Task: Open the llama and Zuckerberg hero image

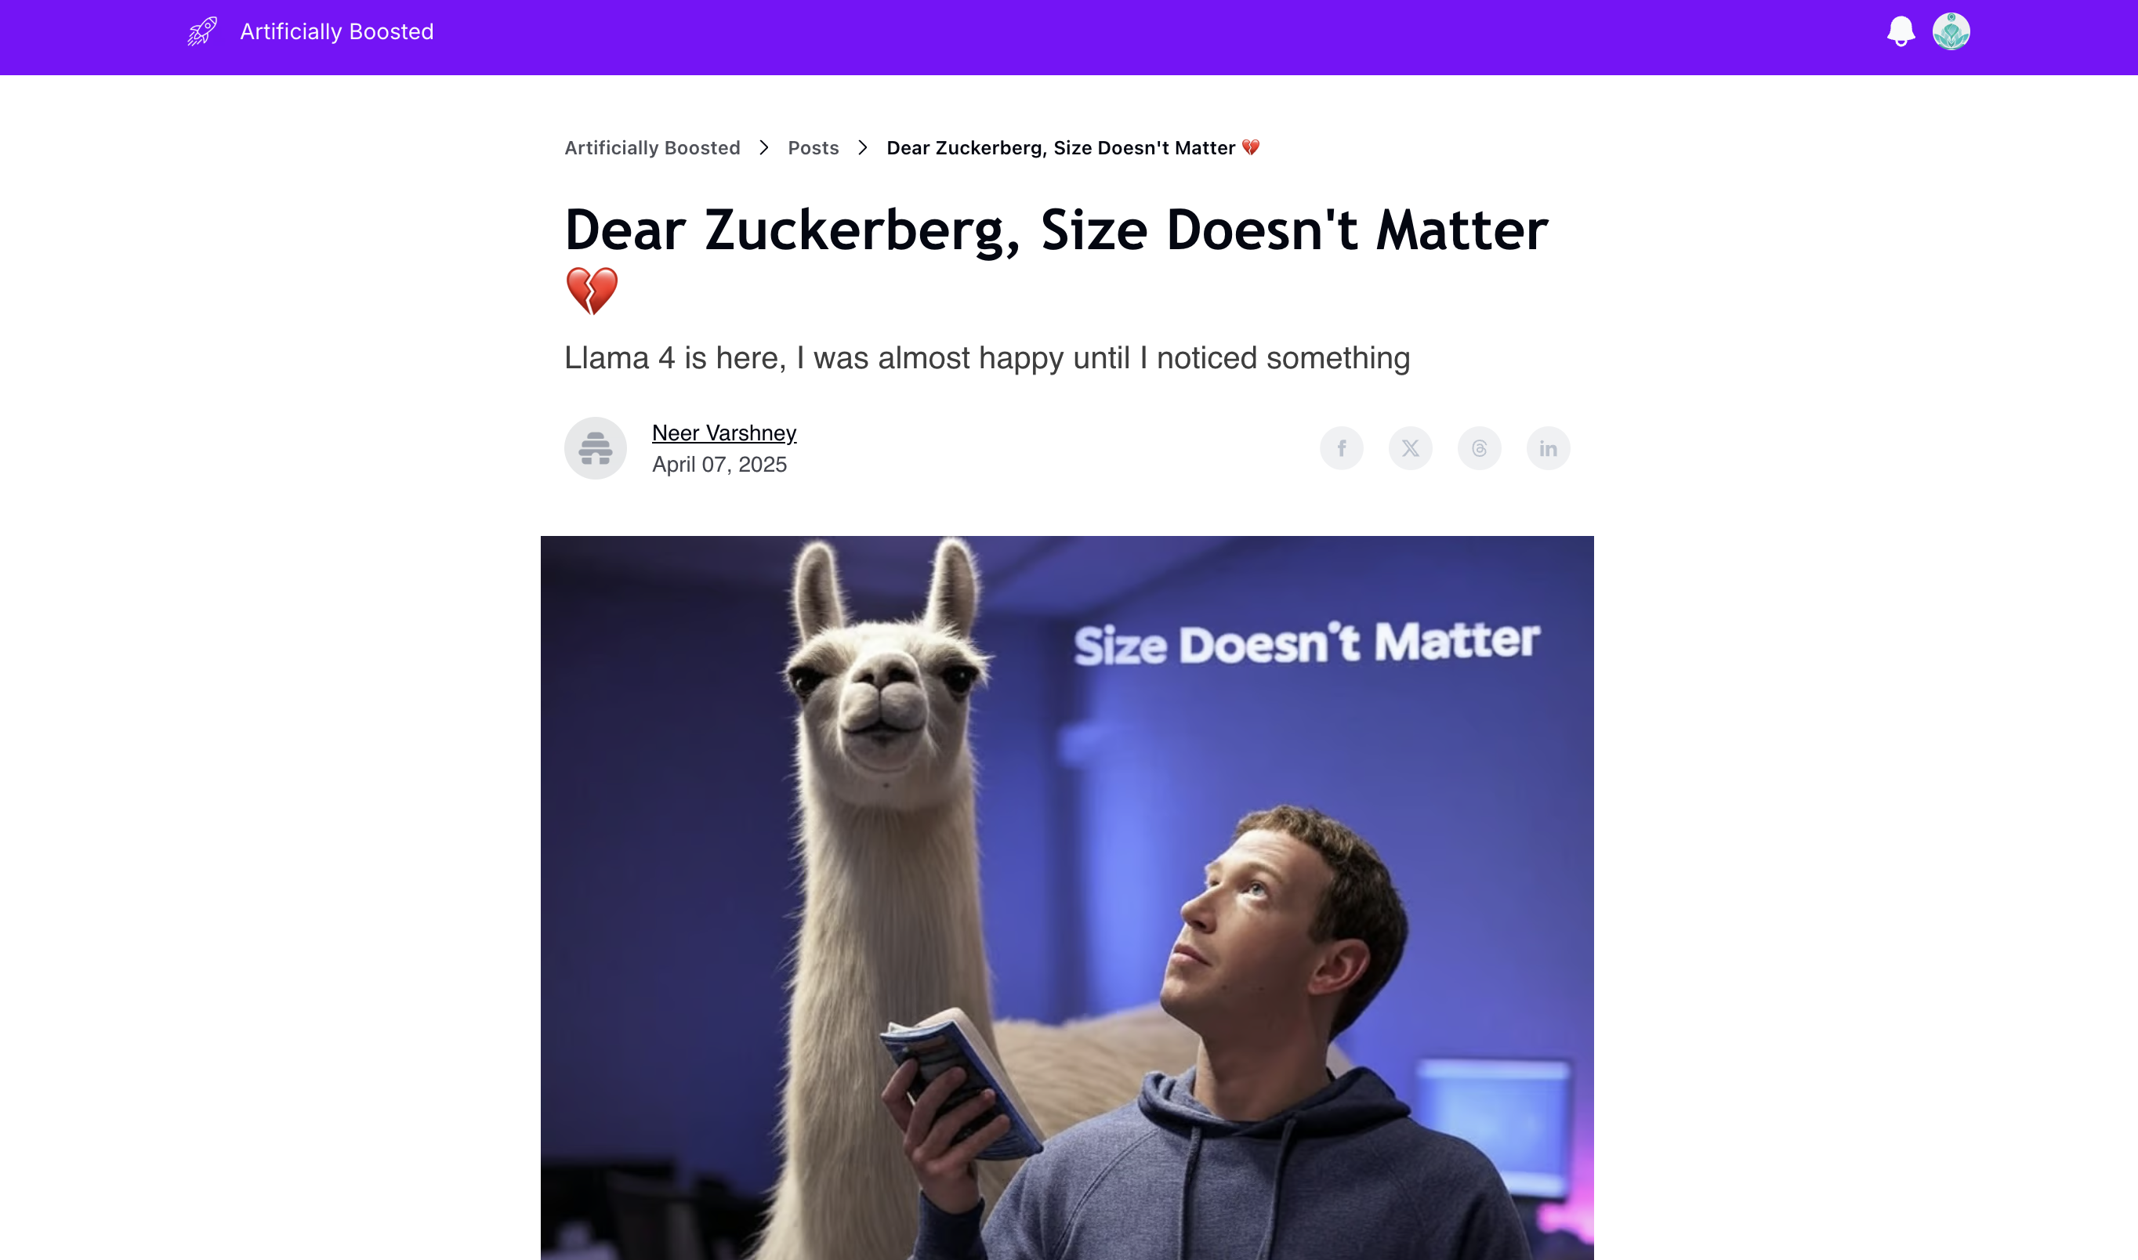Action: pos(1067,897)
